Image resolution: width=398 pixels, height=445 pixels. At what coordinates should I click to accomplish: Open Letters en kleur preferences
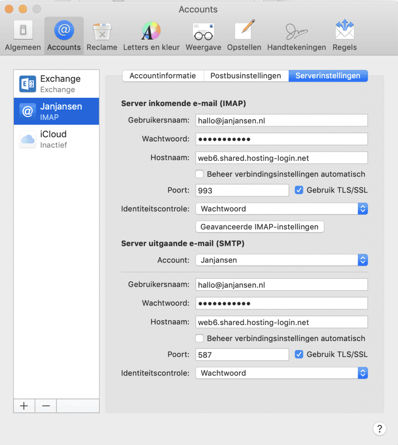(x=151, y=37)
